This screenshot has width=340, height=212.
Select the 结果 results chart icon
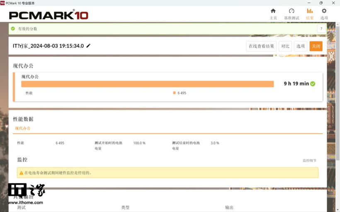pyautogui.click(x=309, y=11)
